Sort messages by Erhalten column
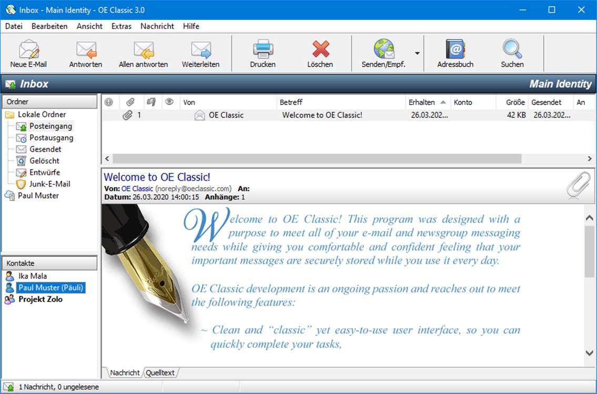 click(428, 102)
